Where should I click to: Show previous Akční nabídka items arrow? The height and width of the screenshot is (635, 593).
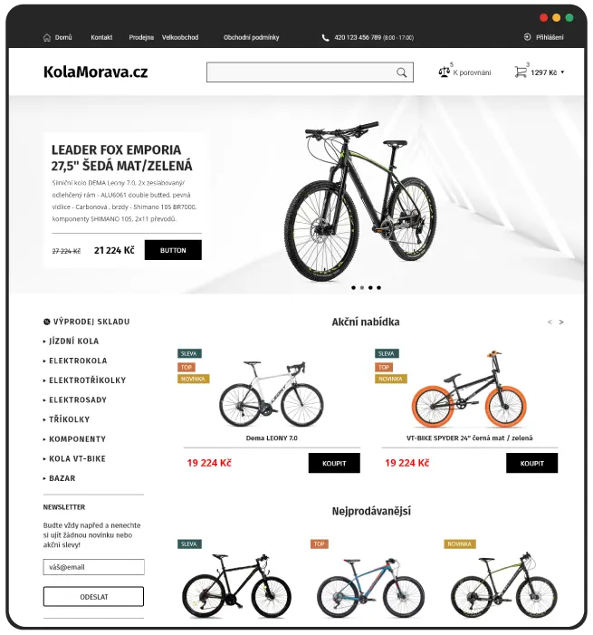(550, 322)
